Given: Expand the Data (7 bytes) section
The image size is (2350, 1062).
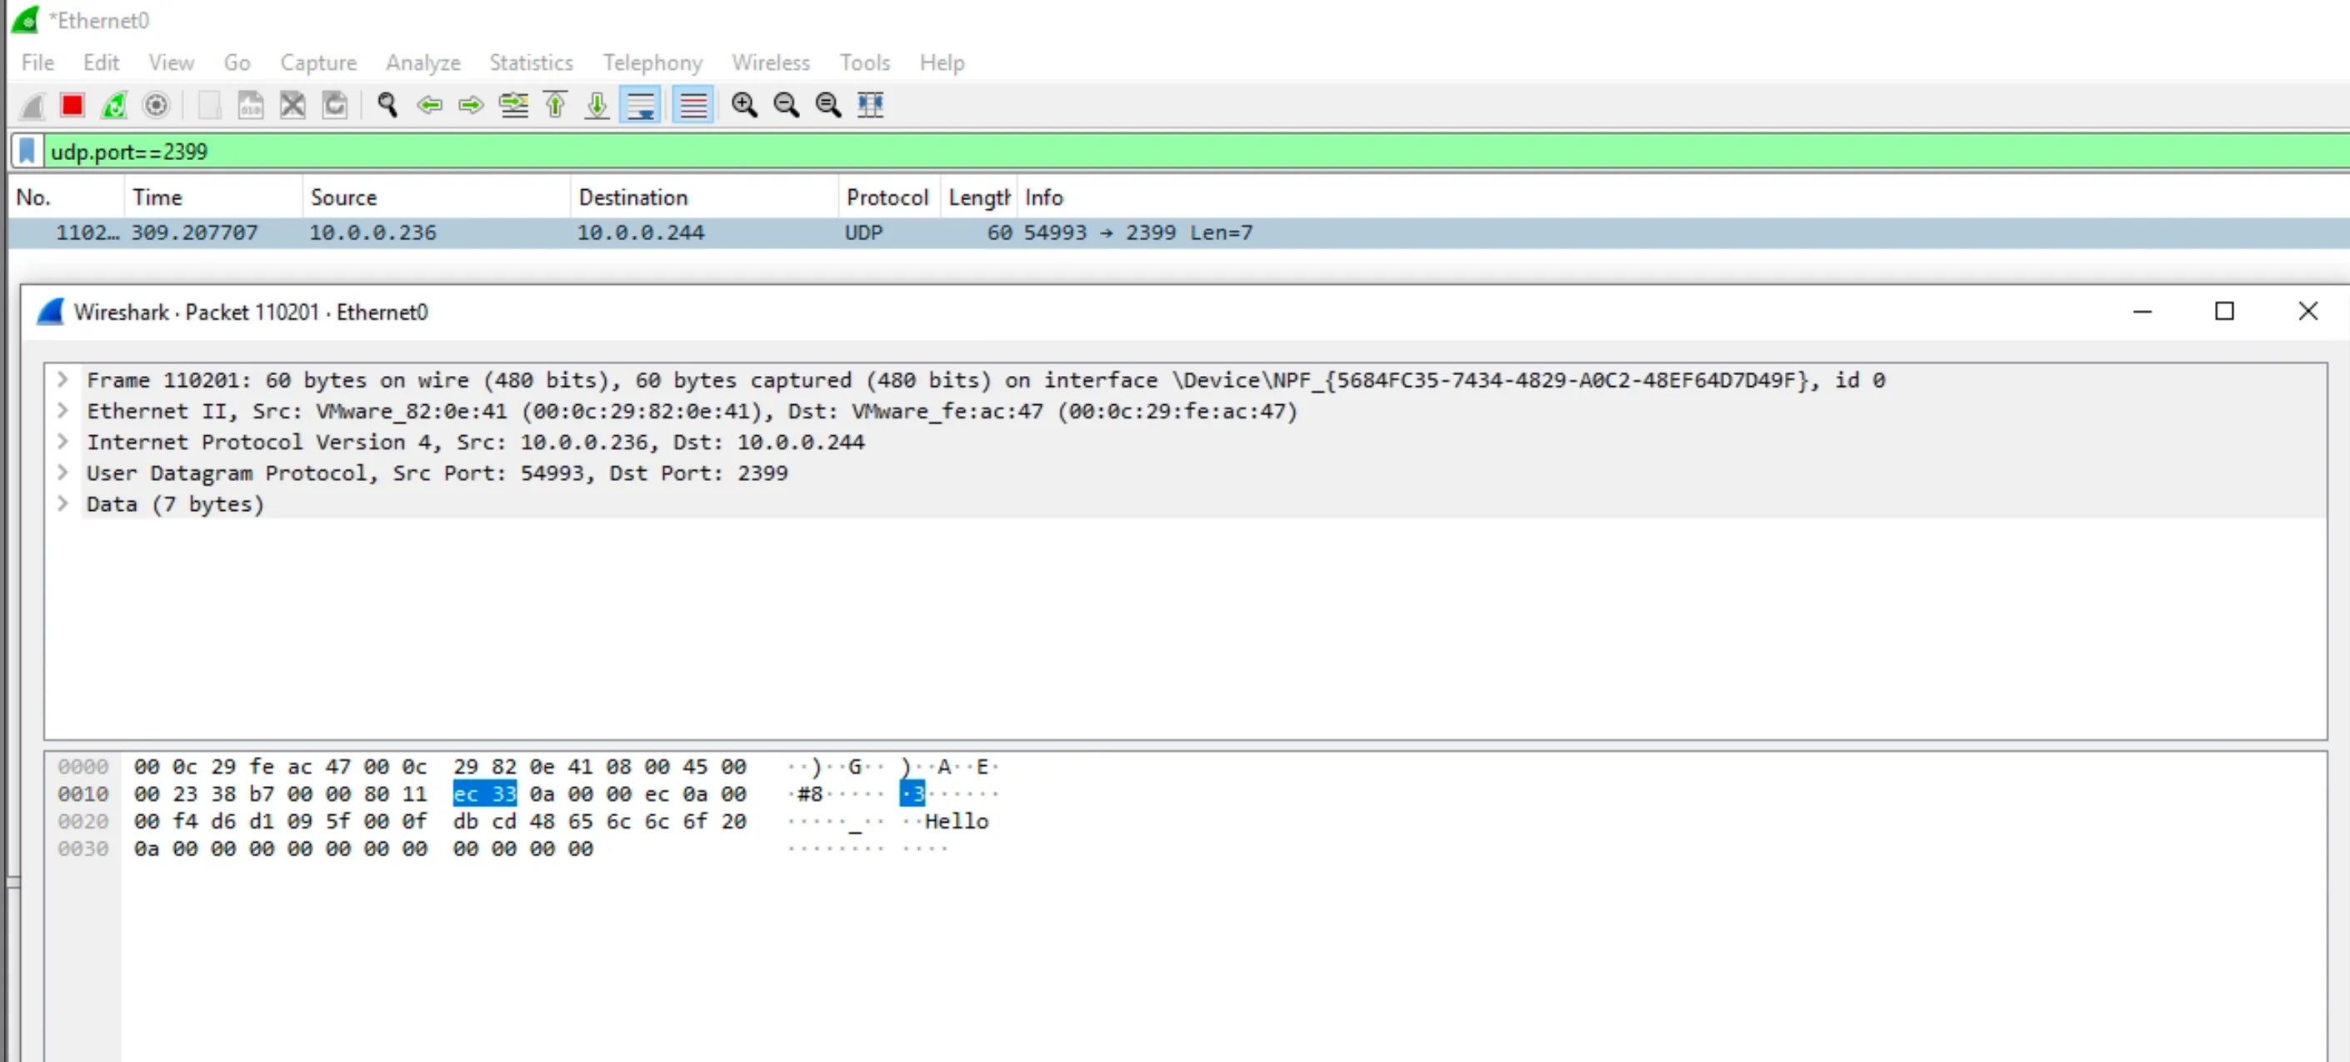Looking at the screenshot, I should pos(63,503).
